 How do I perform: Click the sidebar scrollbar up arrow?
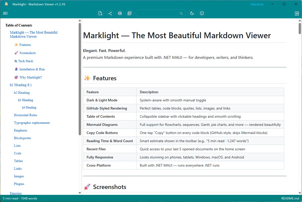point(80,20)
